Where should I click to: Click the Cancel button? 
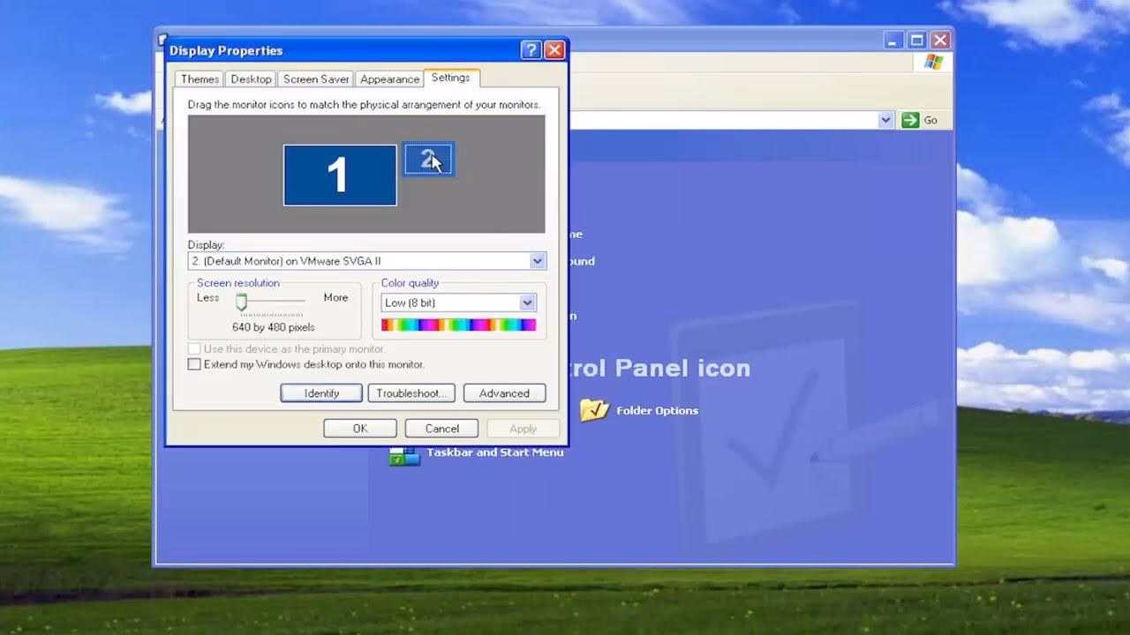point(441,429)
